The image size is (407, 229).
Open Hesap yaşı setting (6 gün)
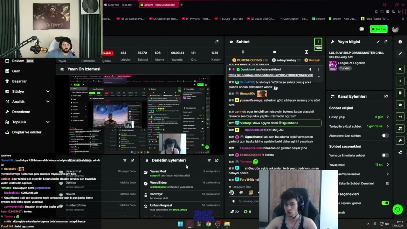[x=359, y=117]
